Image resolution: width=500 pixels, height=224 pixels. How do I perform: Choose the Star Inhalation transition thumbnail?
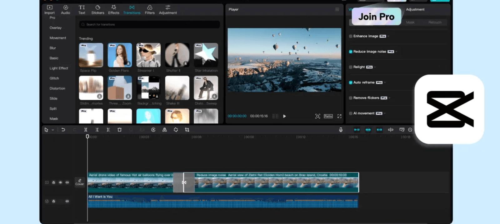tap(206, 55)
